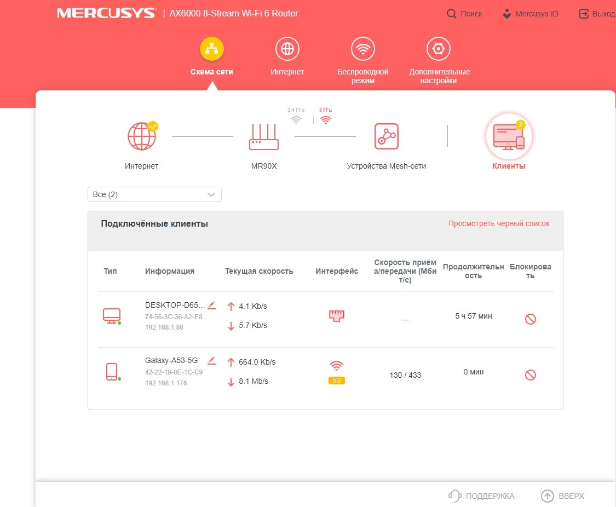Click the logout (Выход) icon
616x507 pixels.
pyautogui.click(x=584, y=14)
